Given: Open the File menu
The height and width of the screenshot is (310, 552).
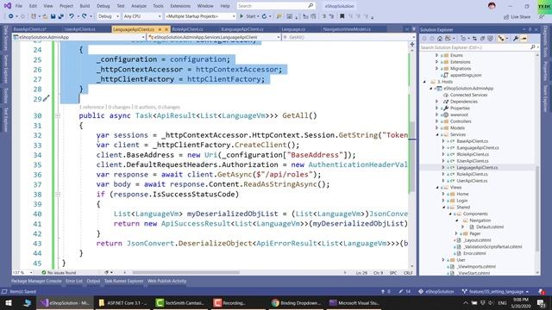Looking at the screenshot, I should 19,6.
